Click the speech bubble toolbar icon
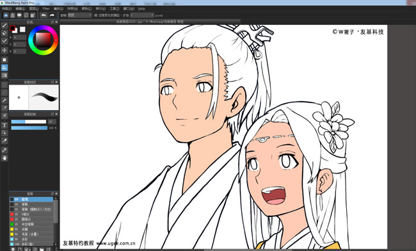This screenshot has width=416, height=251. pyautogui.click(x=19, y=15)
